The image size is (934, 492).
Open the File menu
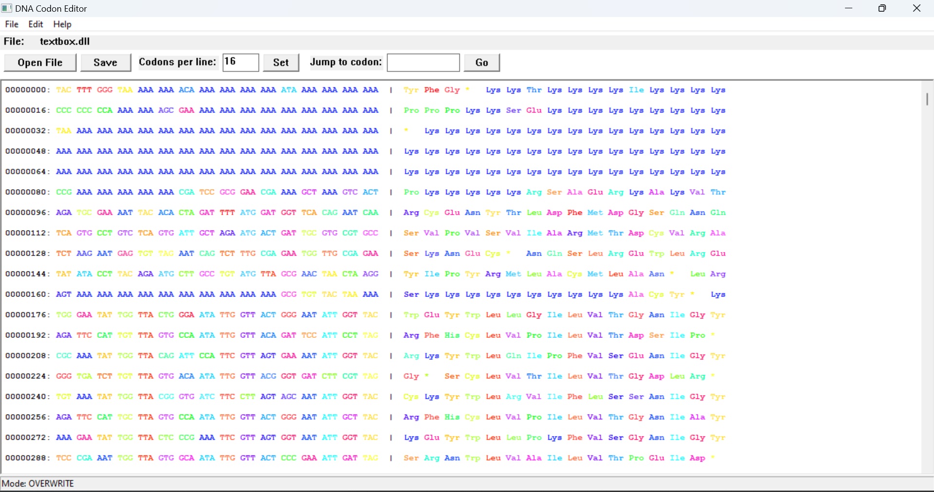(11, 24)
